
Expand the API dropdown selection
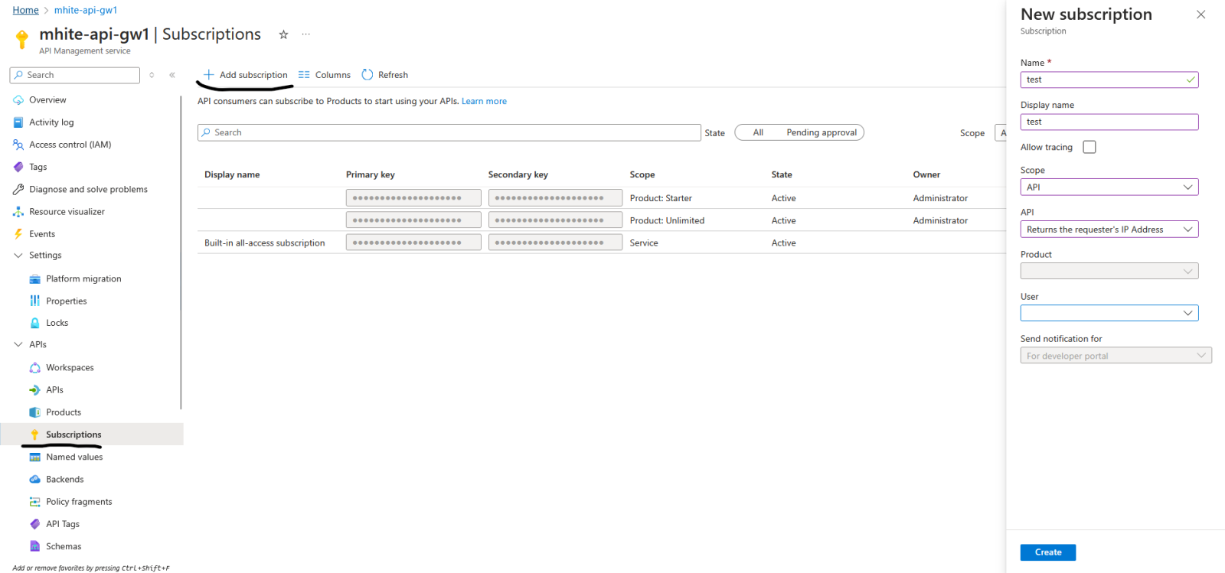tap(1109, 230)
